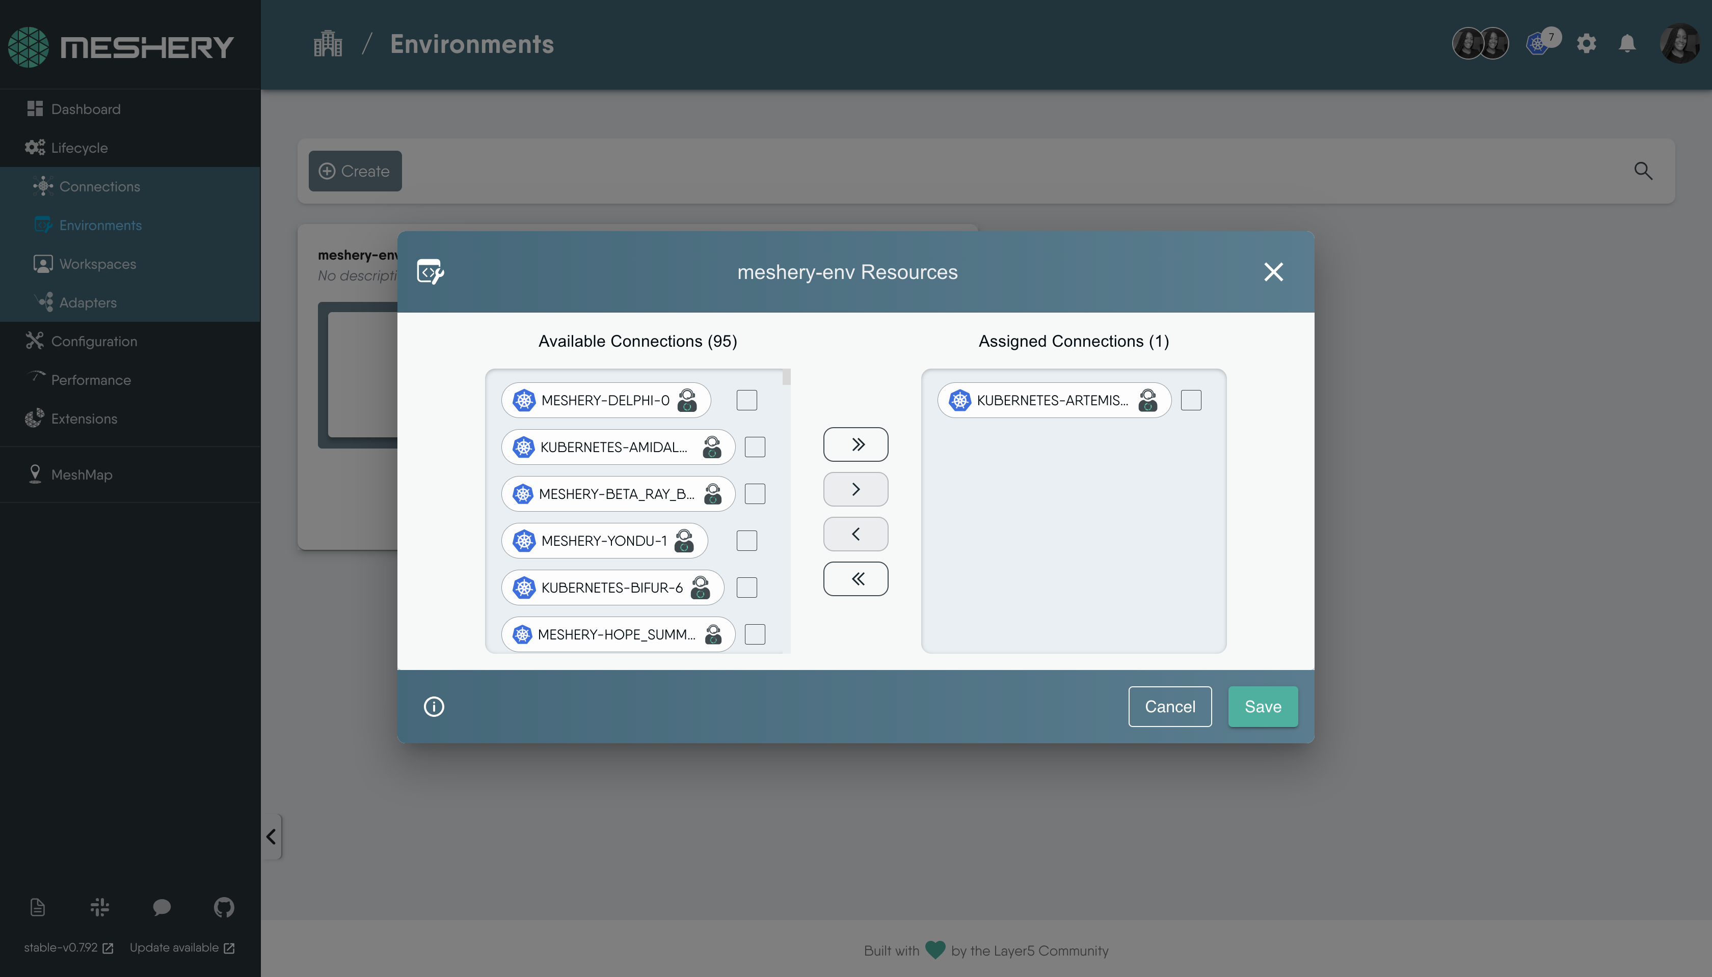The width and height of the screenshot is (1712, 977).
Task: Open the GitHub repository icon at bottom
Action: [x=224, y=907]
